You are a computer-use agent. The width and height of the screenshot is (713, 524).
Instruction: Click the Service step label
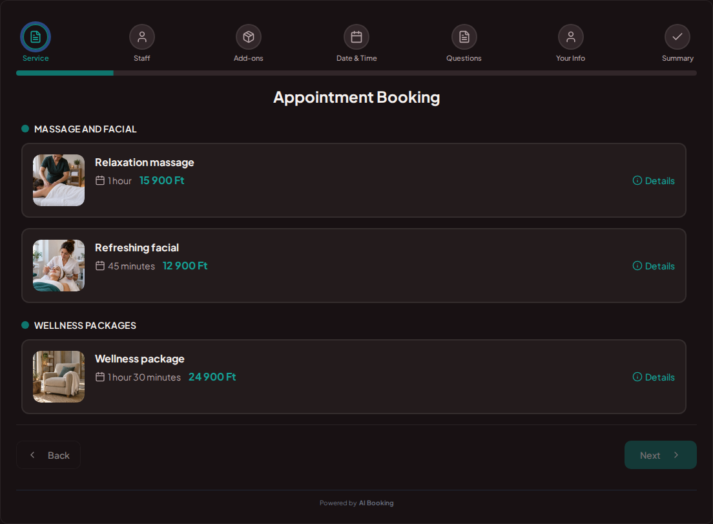pos(36,58)
